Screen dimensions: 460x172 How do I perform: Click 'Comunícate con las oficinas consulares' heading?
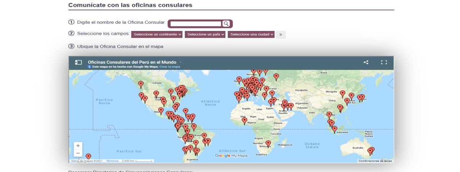[x=130, y=5]
